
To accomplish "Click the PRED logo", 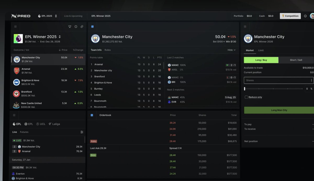I will tap(21, 16).
